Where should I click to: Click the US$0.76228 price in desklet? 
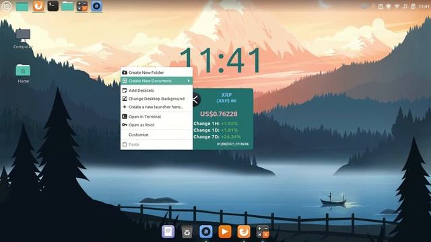218,114
